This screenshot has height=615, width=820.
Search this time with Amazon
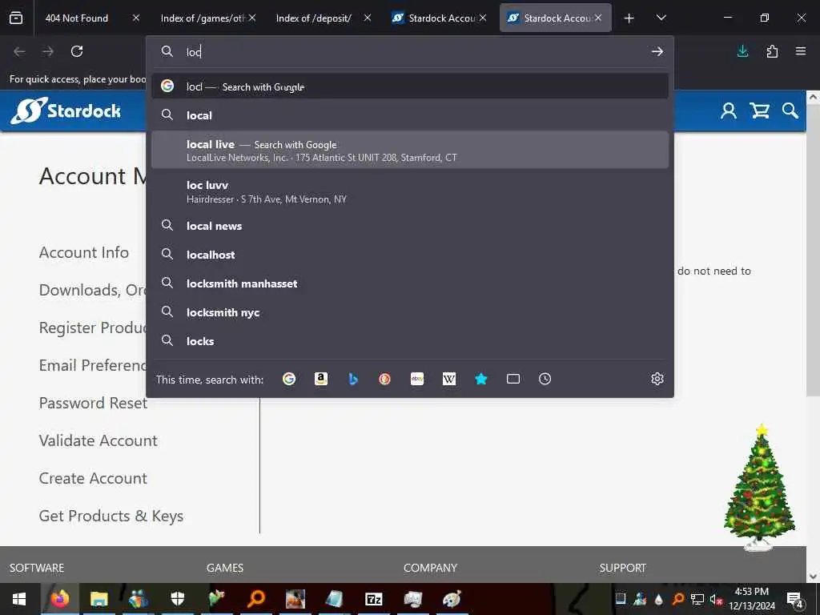[321, 379]
